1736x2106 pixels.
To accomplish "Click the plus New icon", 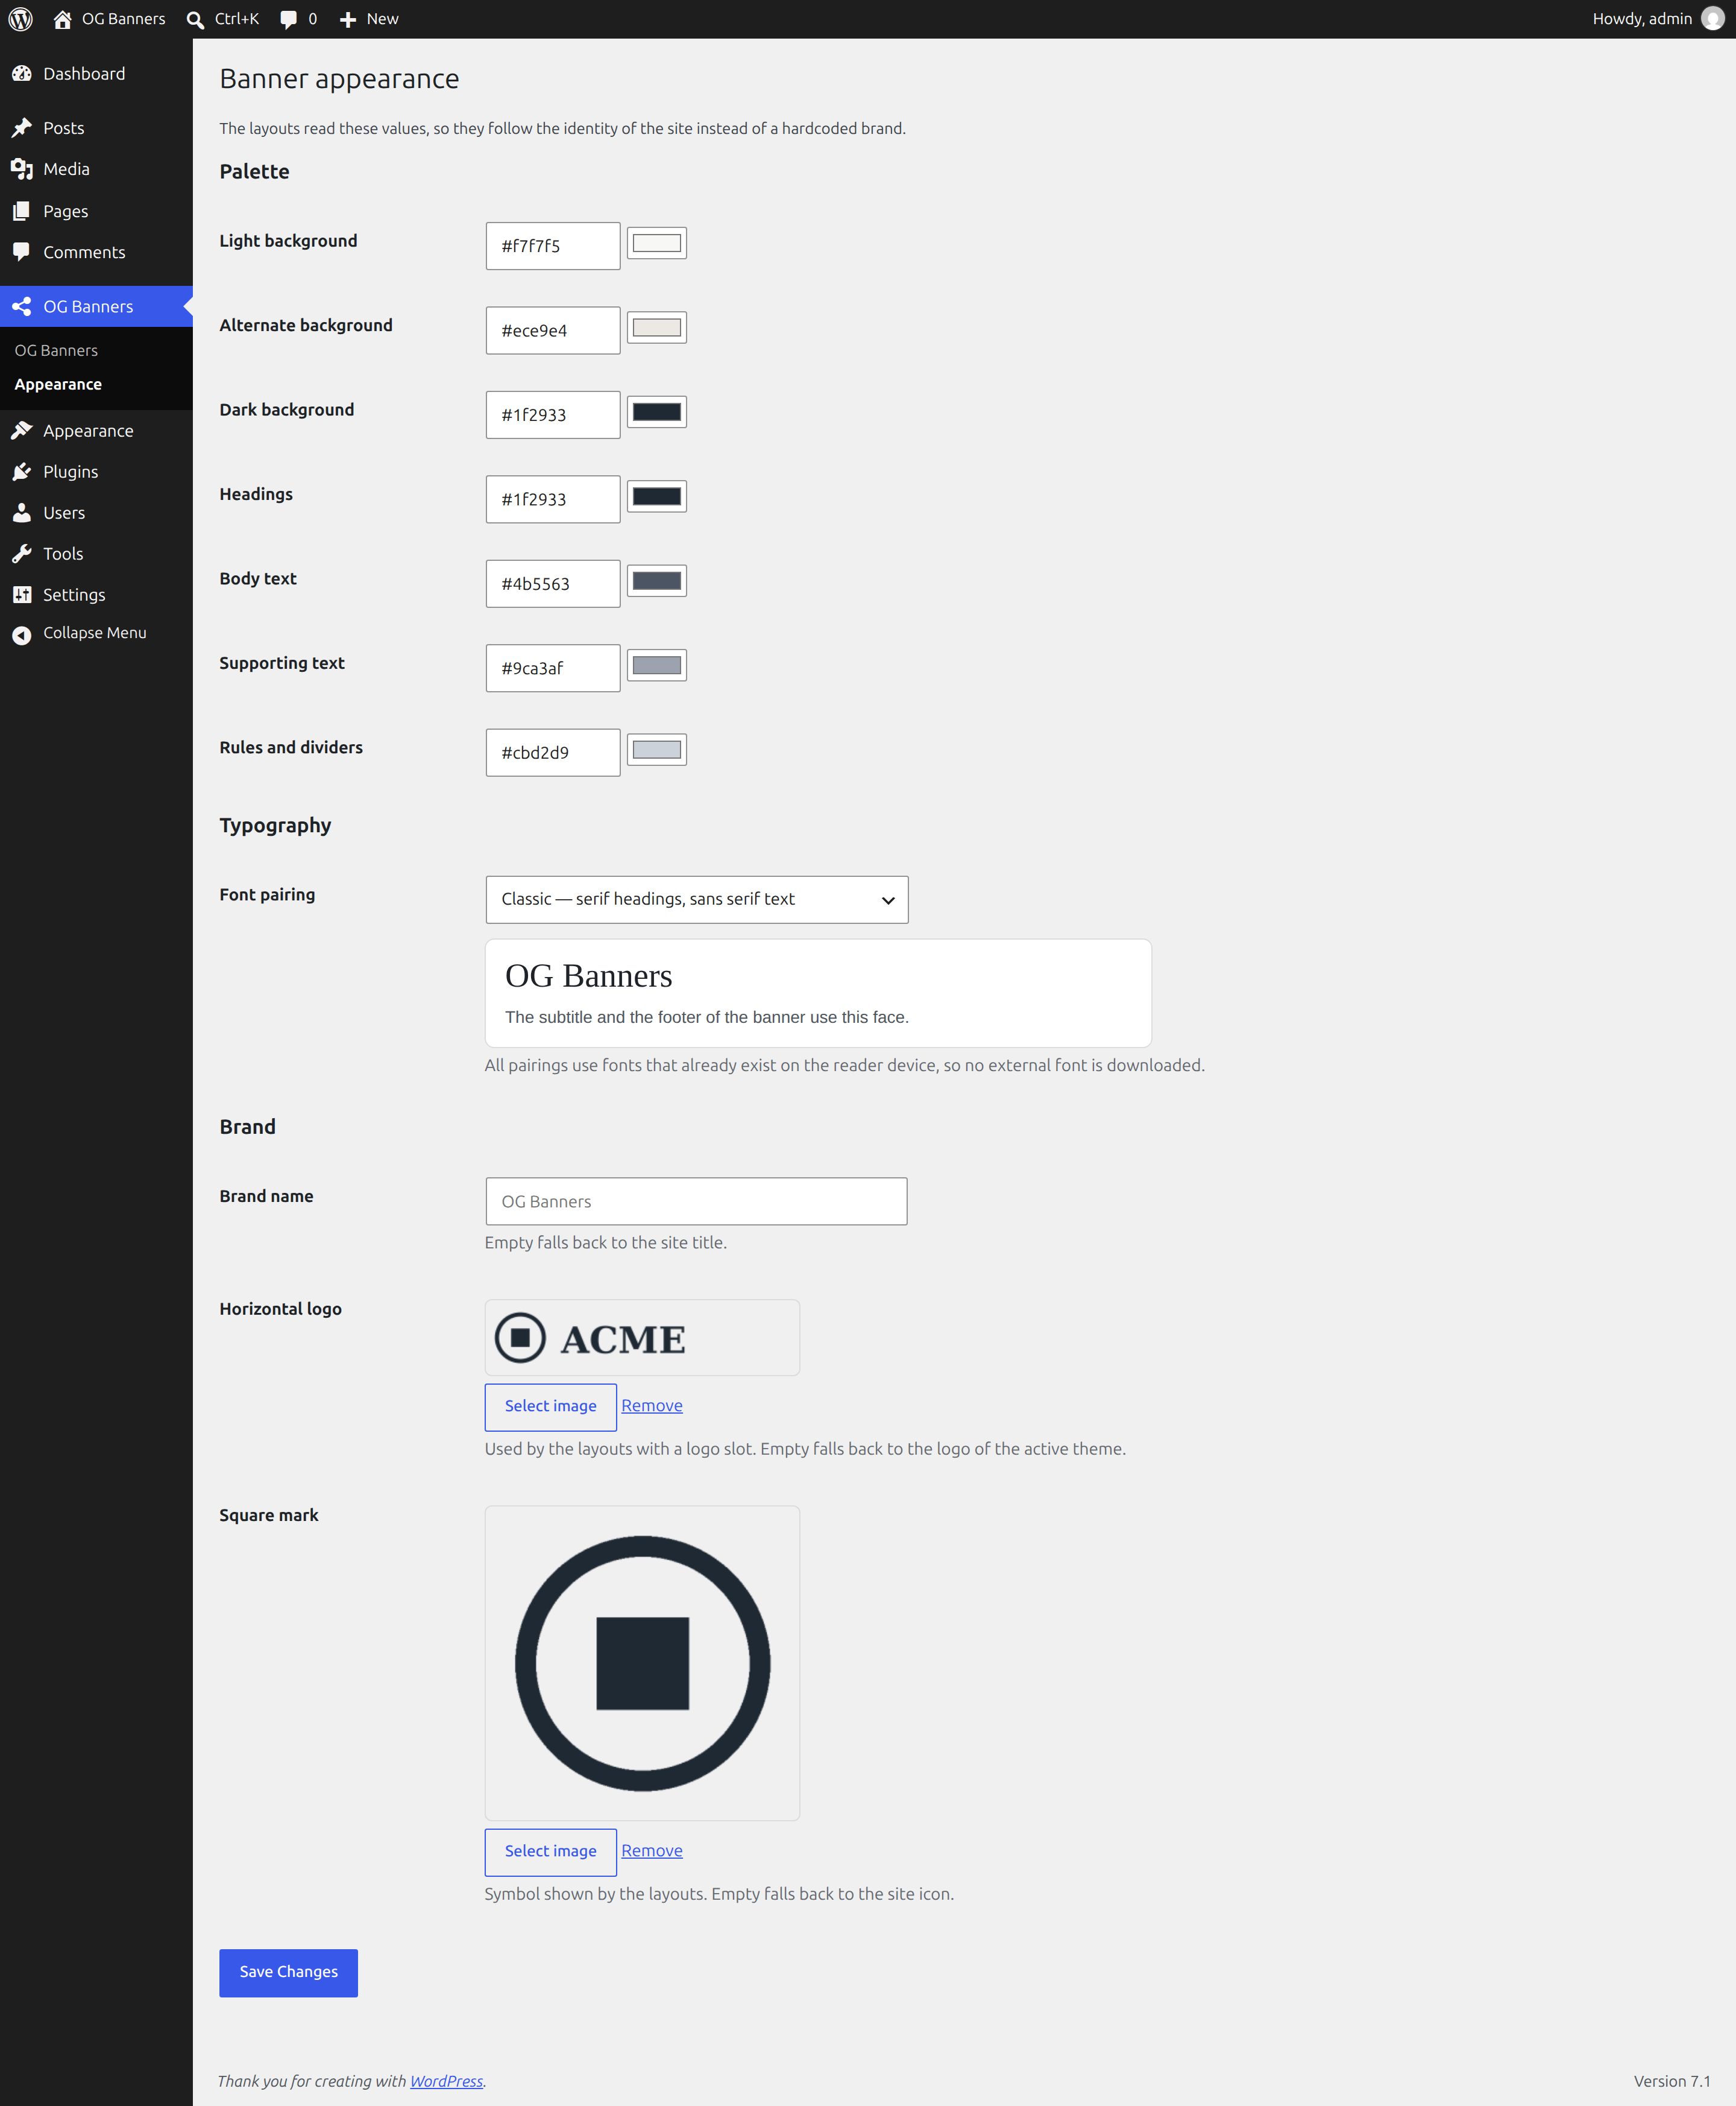I will click(x=348, y=19).
